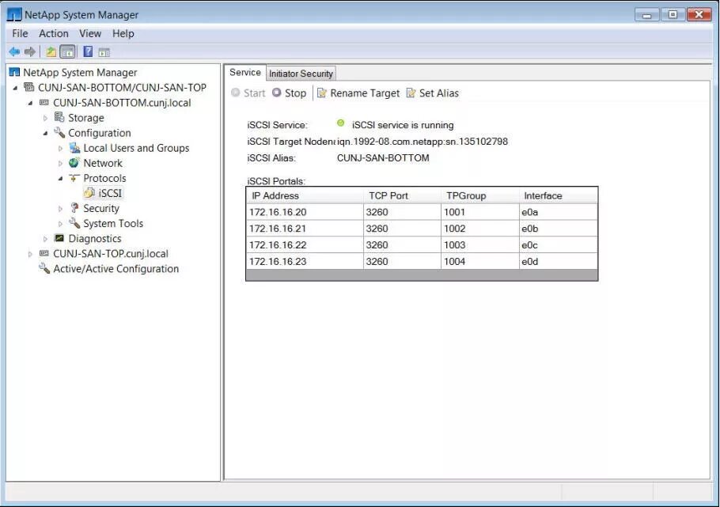Viewport: 720px width, 507px height.
Task: Click the CUNJ-SAN-TOP.cunj.local controller icon
Action: click(x=44, y=253)
